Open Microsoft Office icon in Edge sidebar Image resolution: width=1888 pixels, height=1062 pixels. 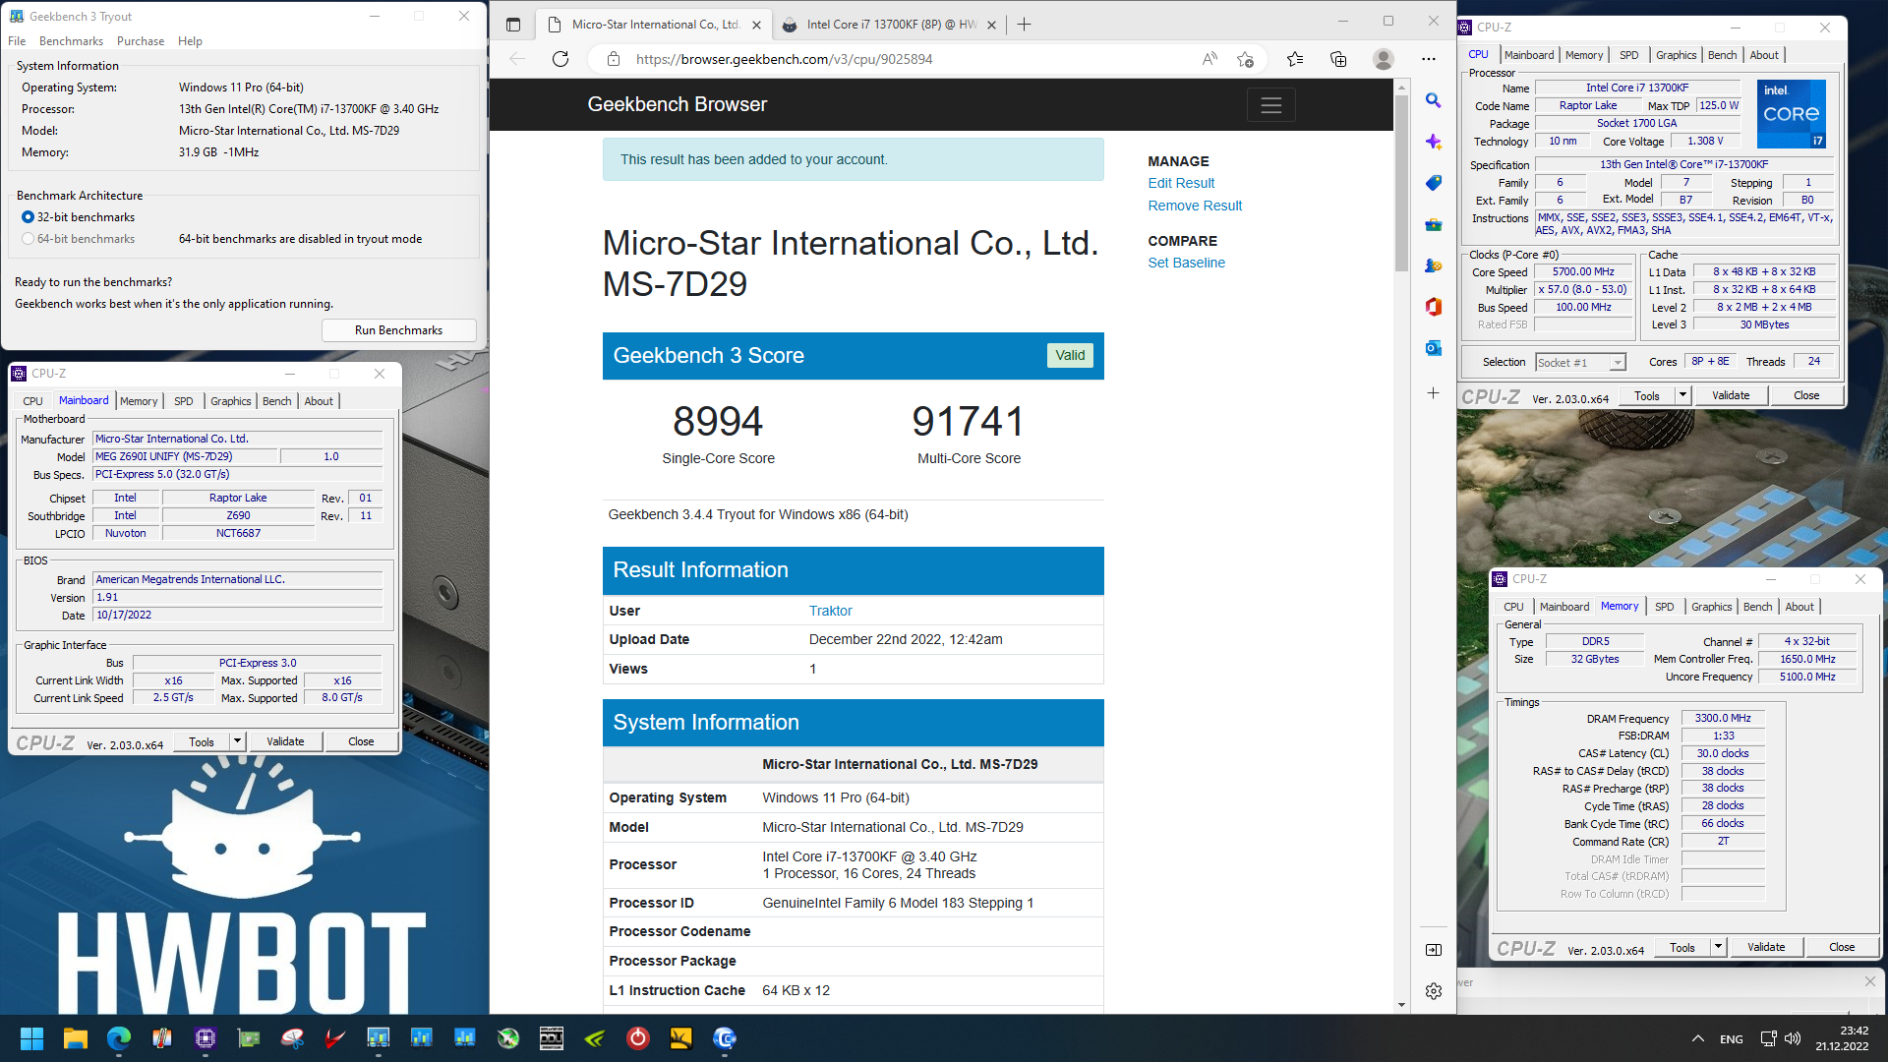click(x=1434, y=307)
